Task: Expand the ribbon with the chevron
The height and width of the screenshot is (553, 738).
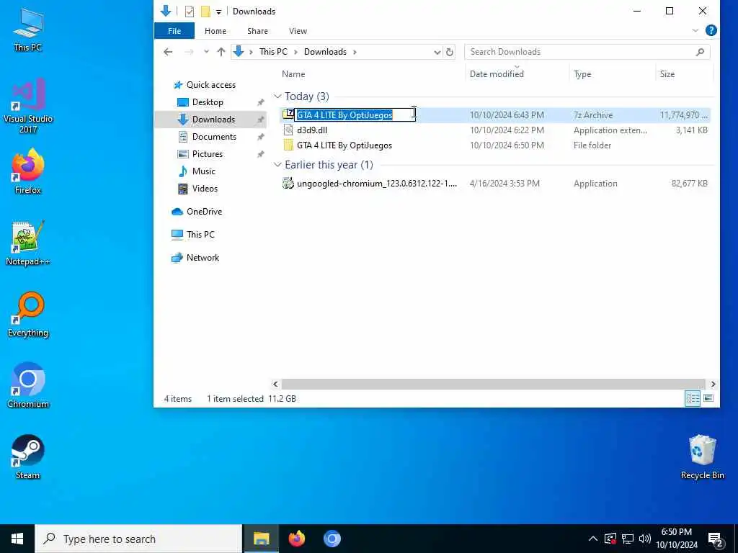Action: pos(695,30)
